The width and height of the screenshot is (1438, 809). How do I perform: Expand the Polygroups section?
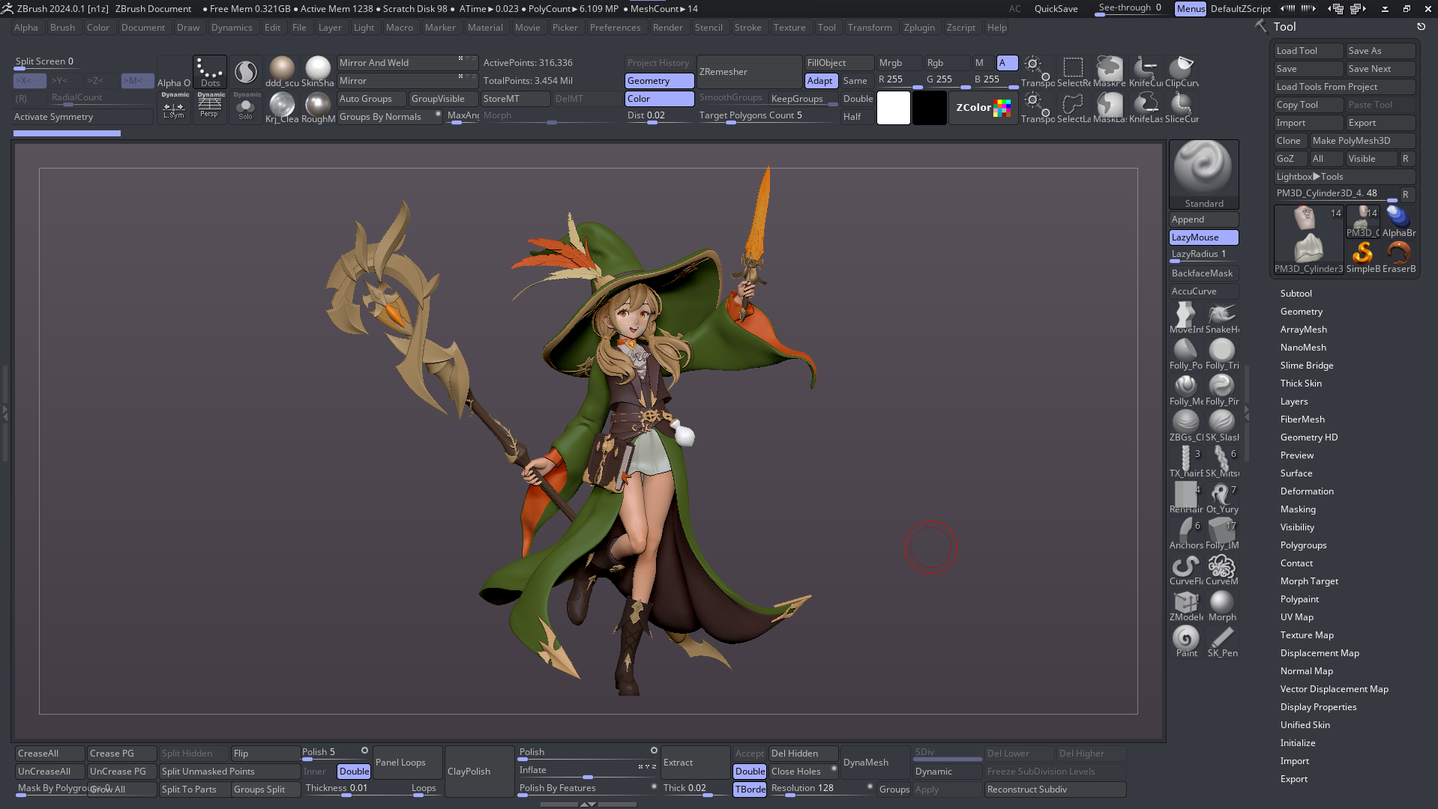tap(1303, 545)
